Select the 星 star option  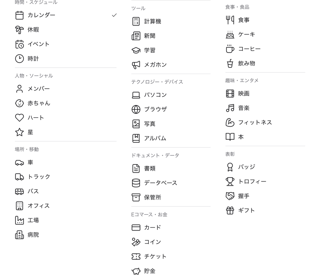66,132
